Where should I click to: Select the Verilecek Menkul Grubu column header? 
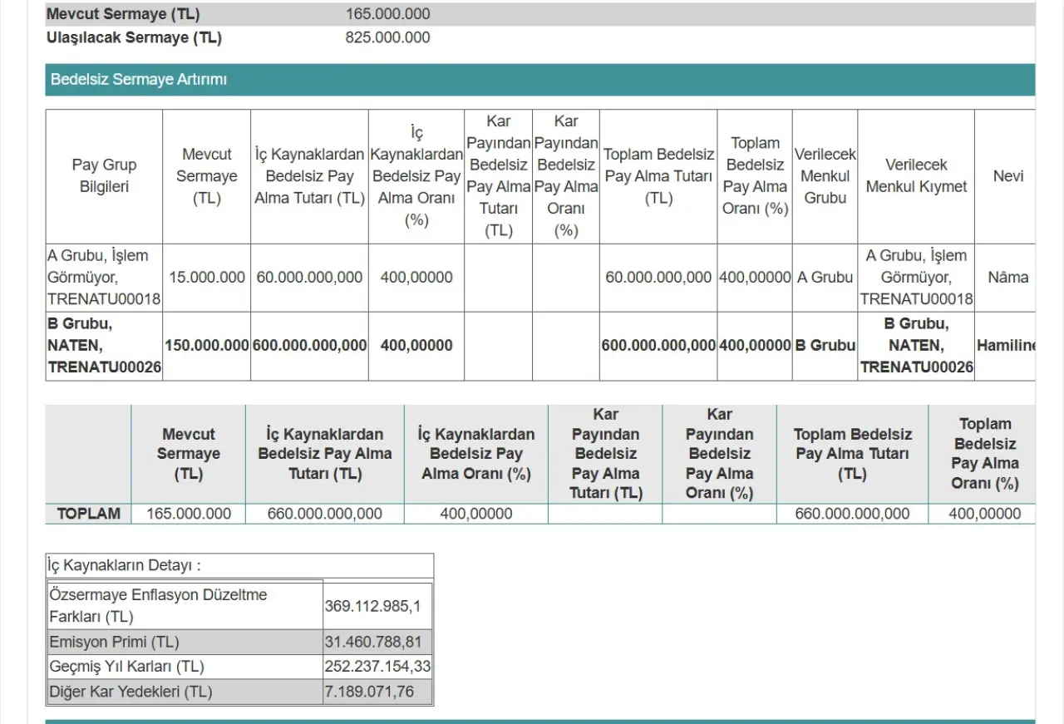(x=825, y=176)
